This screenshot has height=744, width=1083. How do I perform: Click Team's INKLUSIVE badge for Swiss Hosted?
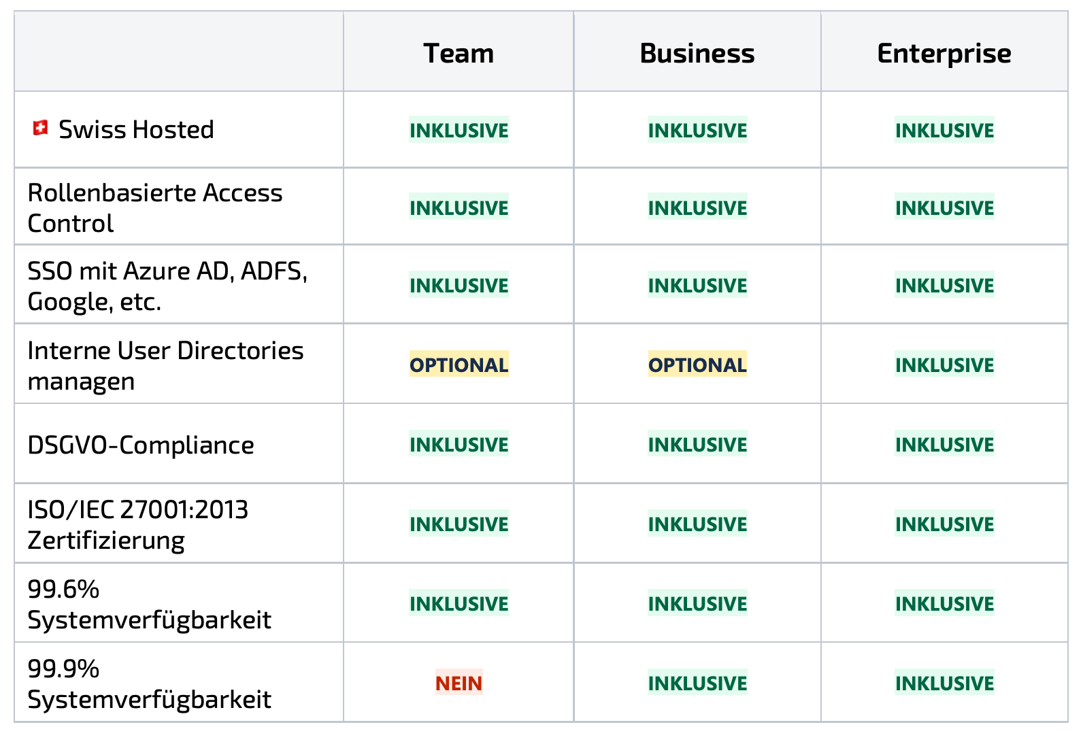(x=459, y=130)
